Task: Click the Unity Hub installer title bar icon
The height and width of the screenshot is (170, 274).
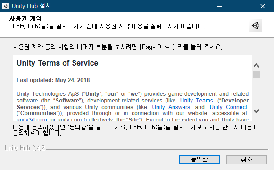Action: [6, 6]
